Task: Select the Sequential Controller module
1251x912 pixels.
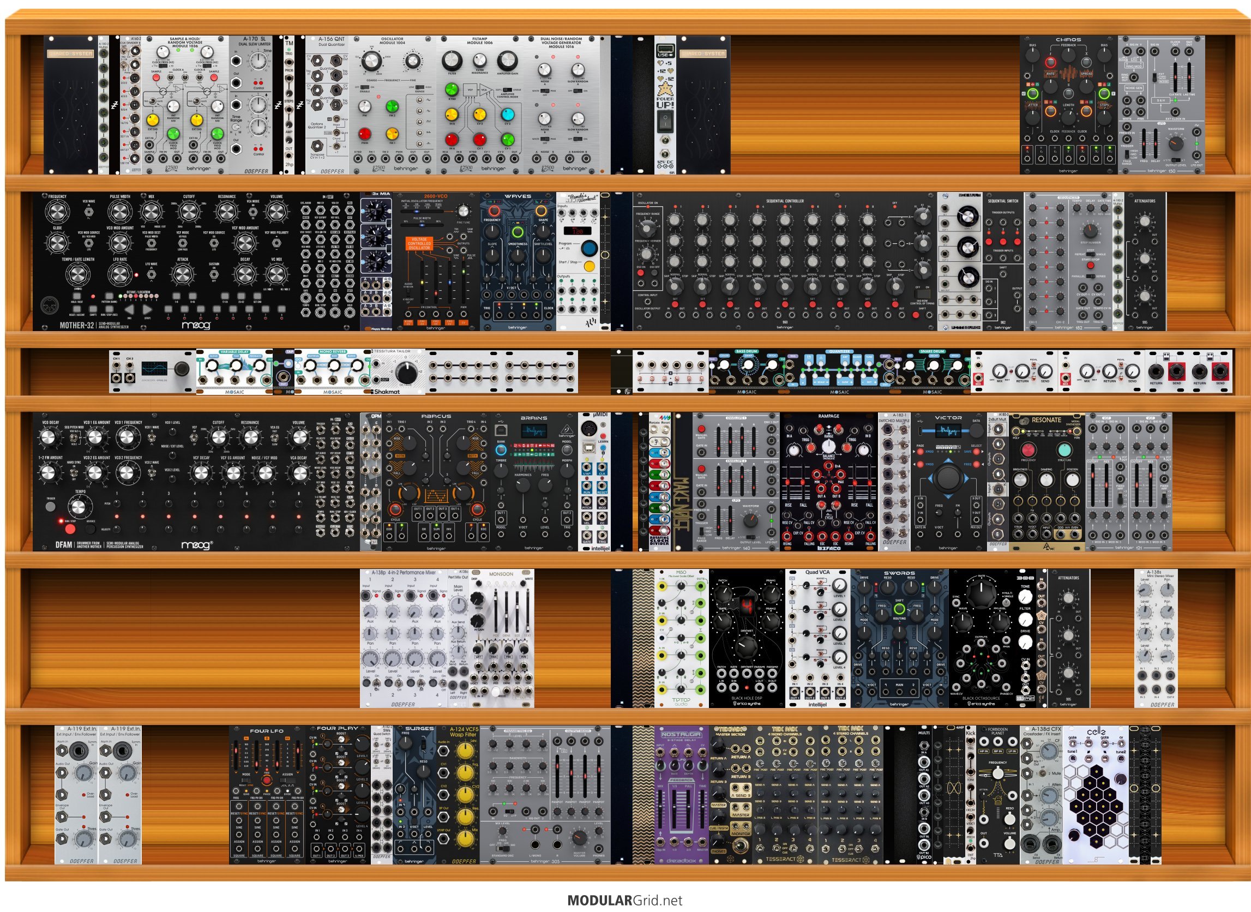Action: 785,261
